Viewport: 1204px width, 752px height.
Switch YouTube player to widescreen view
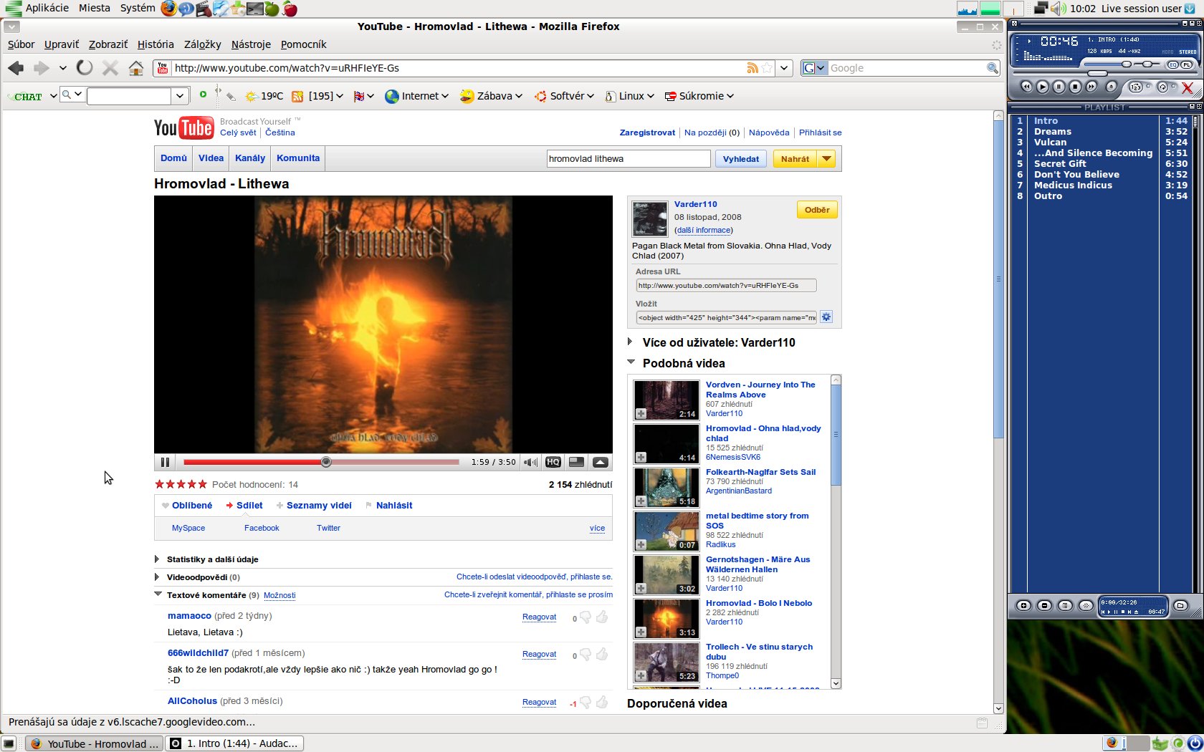click(576, 462)
